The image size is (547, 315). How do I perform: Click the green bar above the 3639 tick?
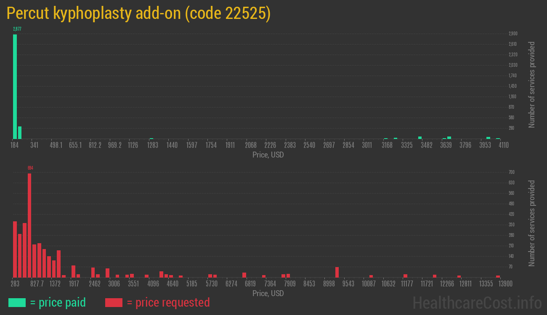(449, 137)
